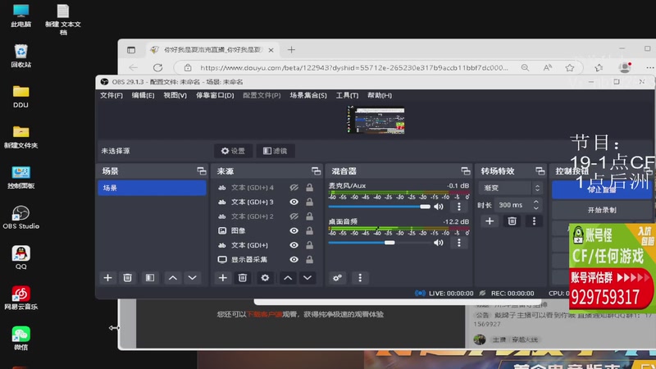Move scene down arrow in Scenes panel
This screenshot has height=369, width=656.
pyautogui.click(x=193, y=278)
